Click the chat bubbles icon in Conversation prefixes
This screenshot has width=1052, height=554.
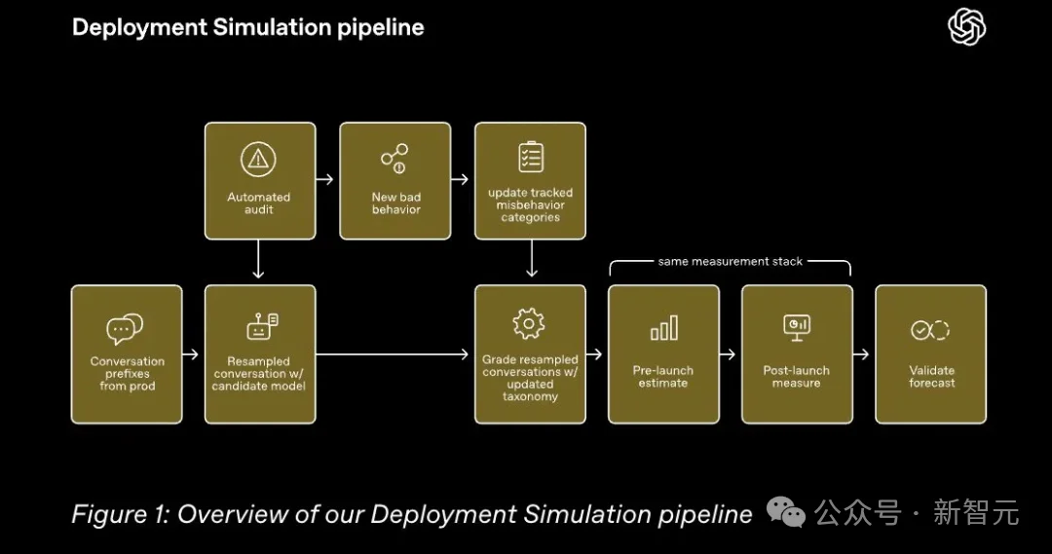point(125,329)
